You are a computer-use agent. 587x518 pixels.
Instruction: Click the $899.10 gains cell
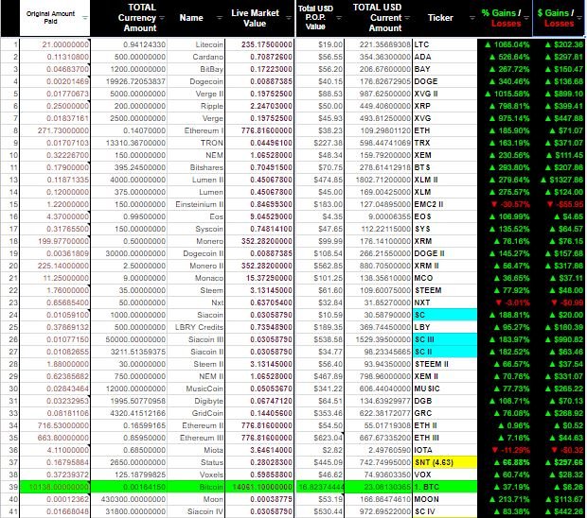(x=559, y=94)
